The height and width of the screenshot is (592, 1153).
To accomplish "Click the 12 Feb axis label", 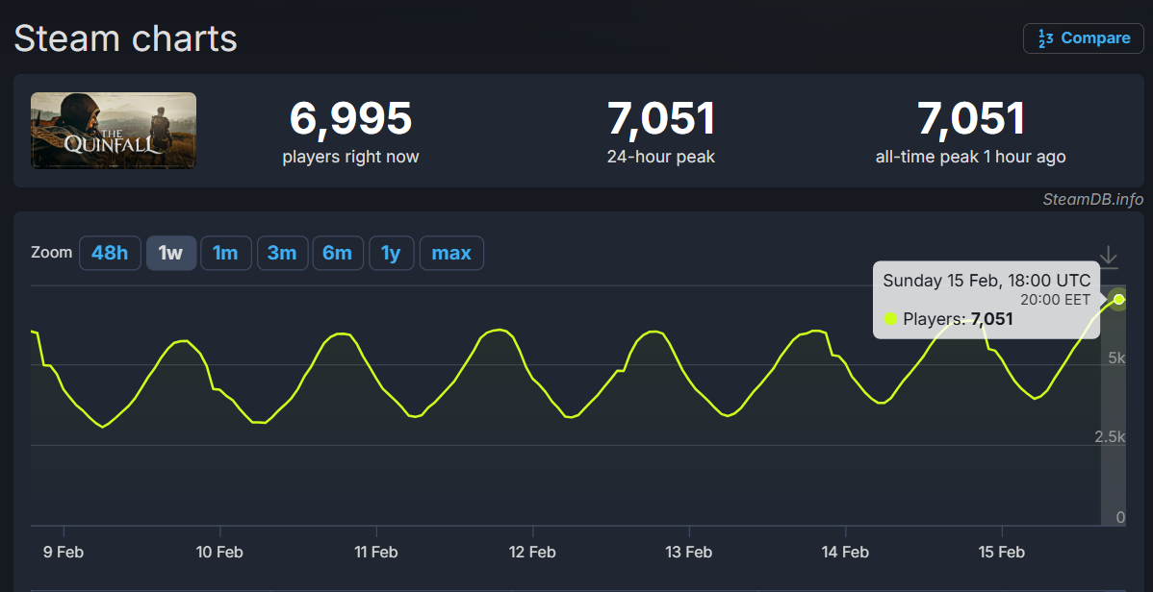I will point(532,552).
